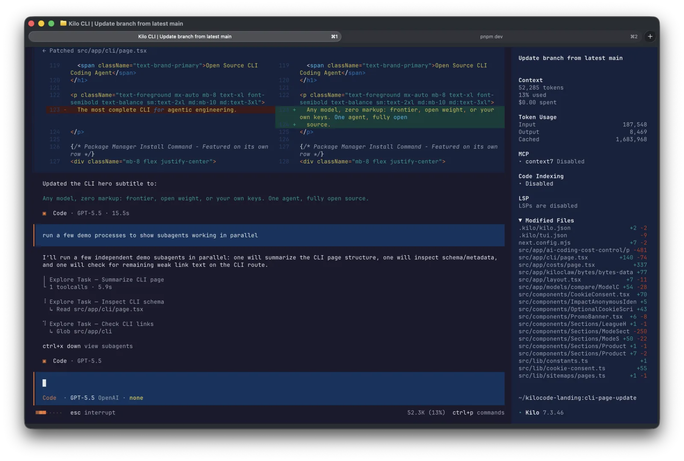This screenshot has width=684, height=461.
Task: Select the Kilo CLI Update branch tab
Action: coord(185,37)
